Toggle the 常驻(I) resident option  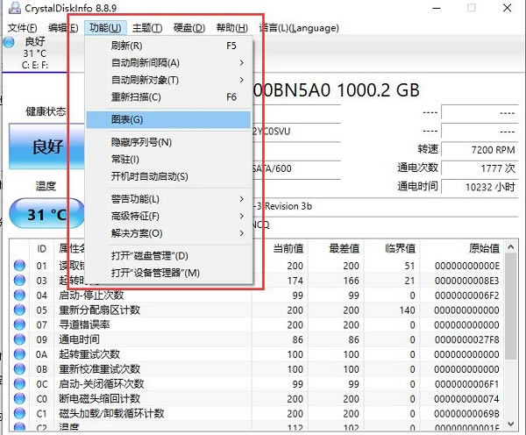coord(125,159)
